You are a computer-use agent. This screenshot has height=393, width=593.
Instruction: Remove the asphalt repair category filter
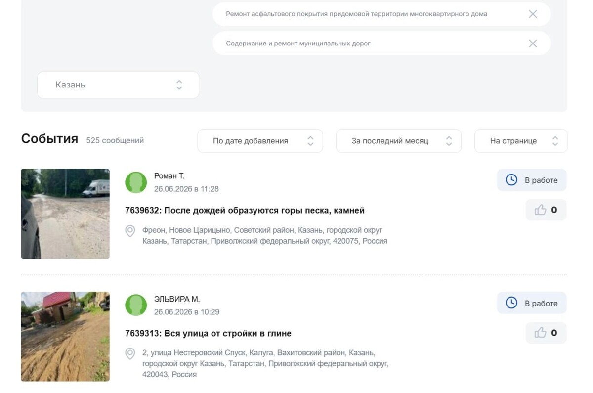pyautogui.click(x=533, y=14)
